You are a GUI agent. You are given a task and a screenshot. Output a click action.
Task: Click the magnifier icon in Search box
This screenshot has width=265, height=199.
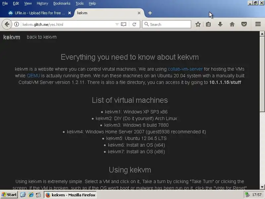point(146,24)
